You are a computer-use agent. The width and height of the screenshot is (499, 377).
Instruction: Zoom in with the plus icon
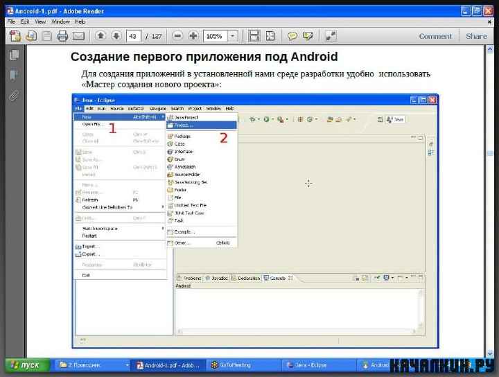193,36
